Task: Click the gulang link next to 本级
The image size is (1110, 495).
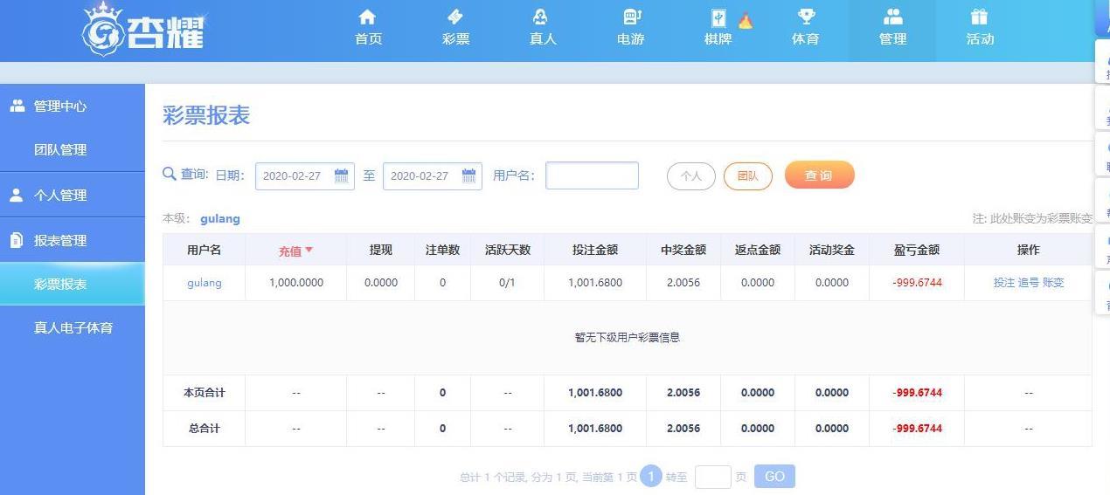Action: pos(220,218)
